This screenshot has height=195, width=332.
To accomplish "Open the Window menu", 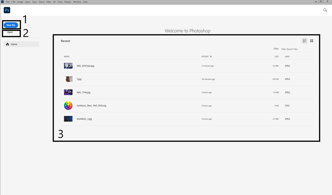I will 77,2.
